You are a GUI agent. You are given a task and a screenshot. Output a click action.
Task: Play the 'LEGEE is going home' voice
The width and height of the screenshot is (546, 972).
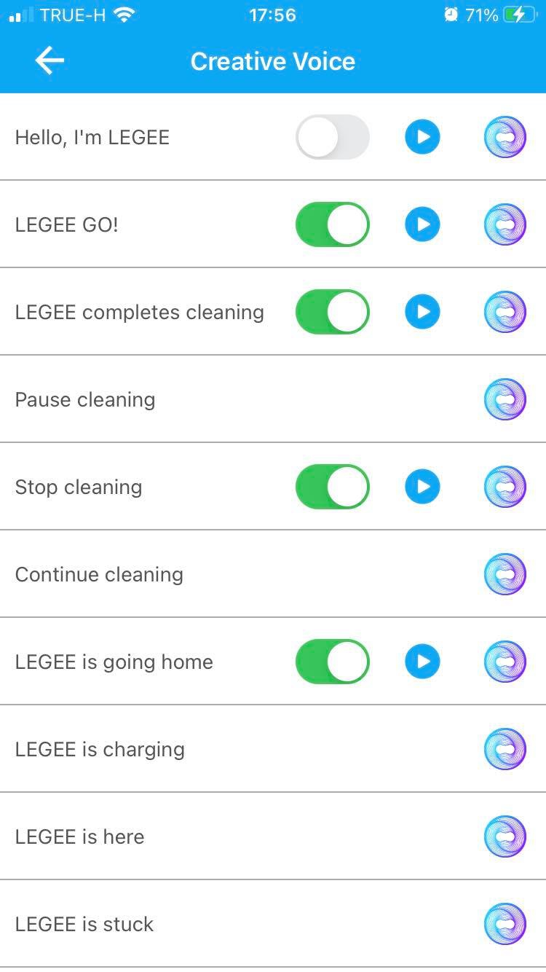pyautogui.click(x=422, y=662)
